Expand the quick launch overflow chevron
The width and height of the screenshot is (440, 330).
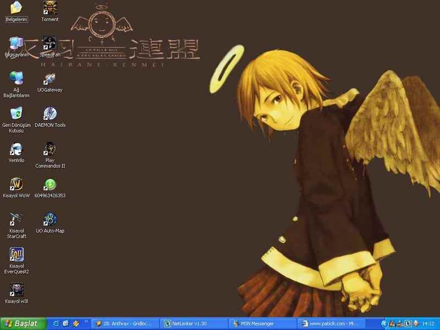pos(86,322)
